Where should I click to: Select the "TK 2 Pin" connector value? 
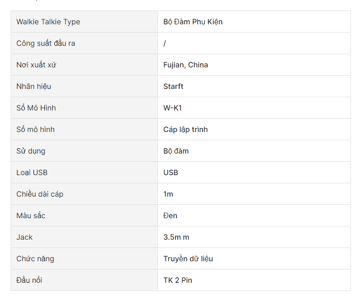click(x=178, y=280)
